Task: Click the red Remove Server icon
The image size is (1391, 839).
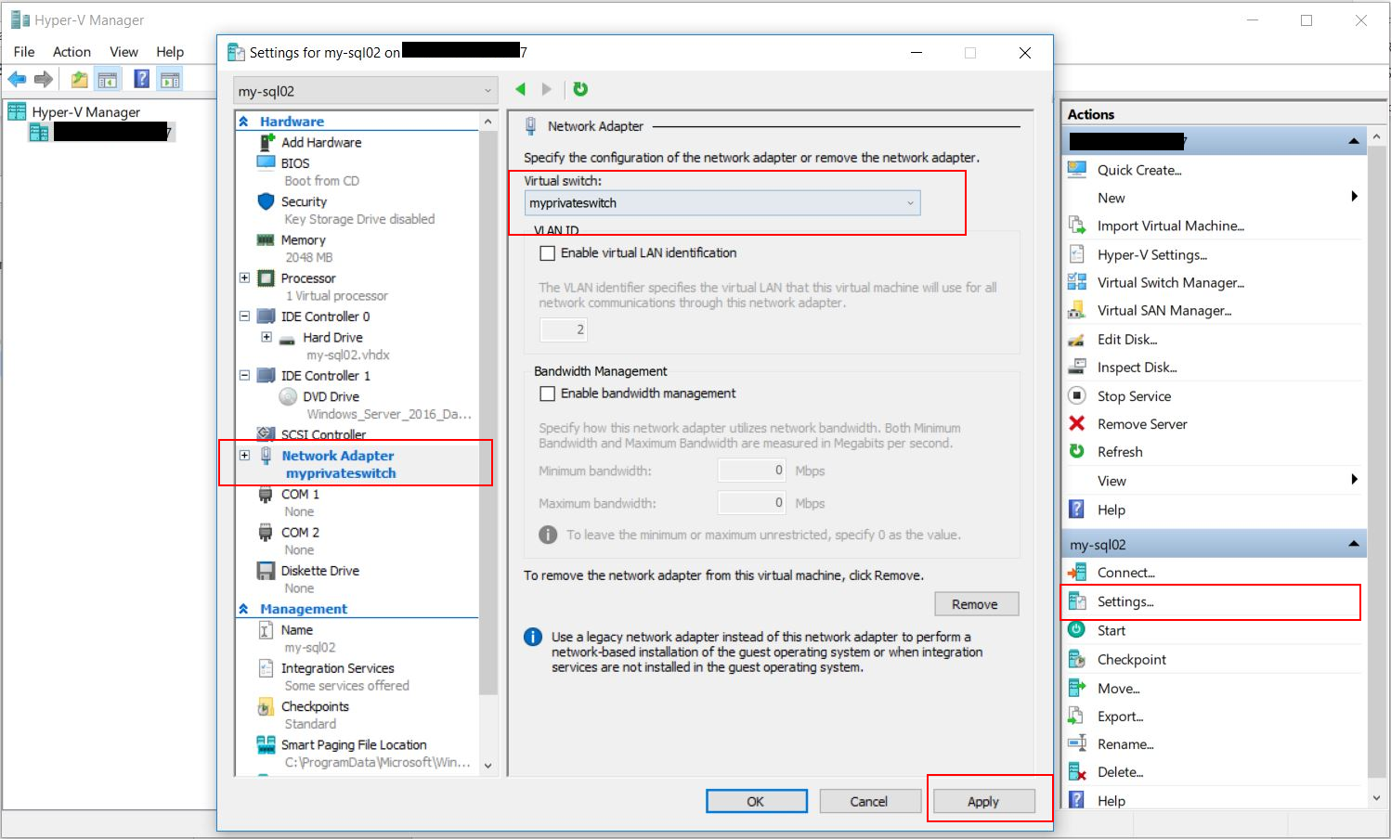Action: 1077,423
